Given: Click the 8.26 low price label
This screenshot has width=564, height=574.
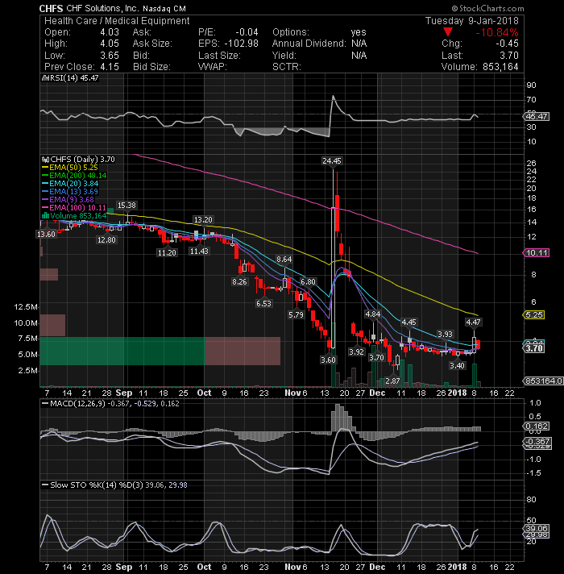Looking at the screenshot, I should 239,282.
